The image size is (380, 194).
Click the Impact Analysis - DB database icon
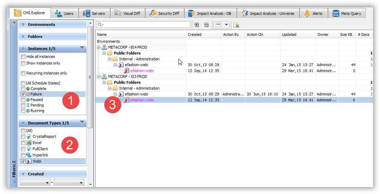click(x=192, y=13)
